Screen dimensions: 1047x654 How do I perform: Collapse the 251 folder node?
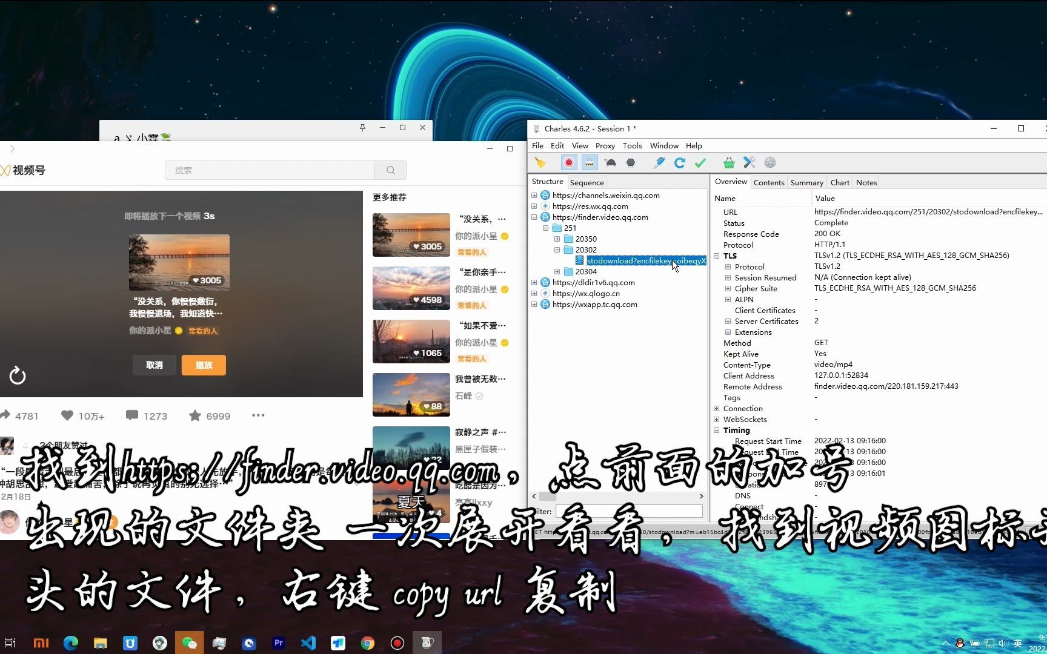(545, 228)
